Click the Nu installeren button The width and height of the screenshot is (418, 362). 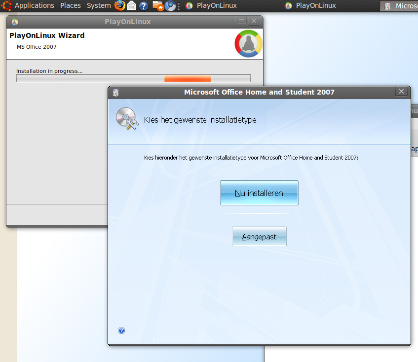259,193
